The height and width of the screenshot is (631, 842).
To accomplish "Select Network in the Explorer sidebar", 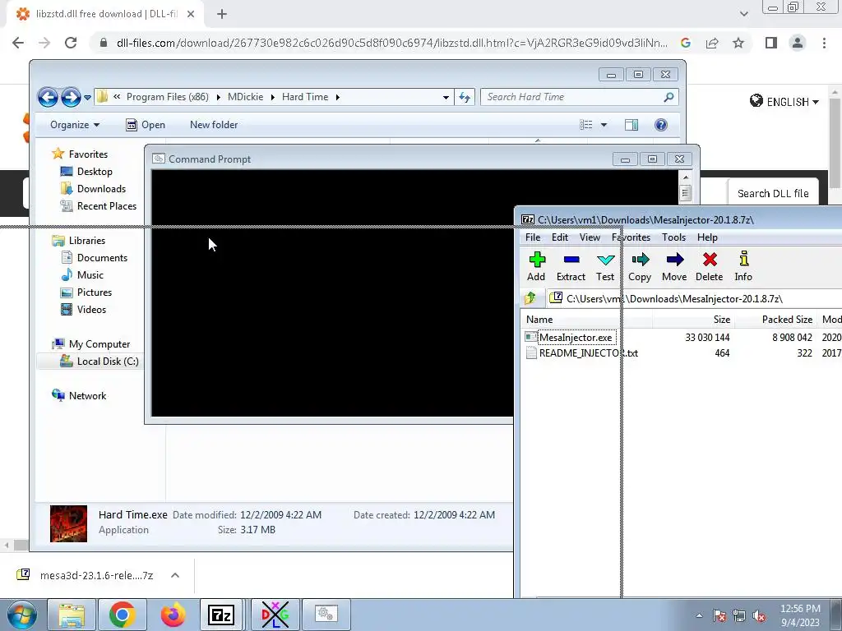I will (87, 395).
